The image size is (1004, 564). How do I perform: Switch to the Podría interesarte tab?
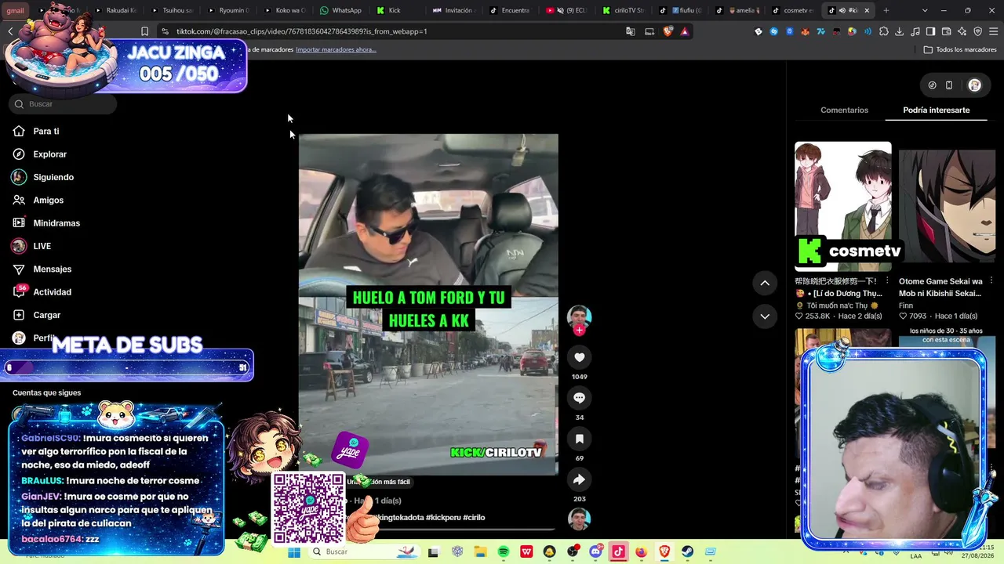[936, 110]
